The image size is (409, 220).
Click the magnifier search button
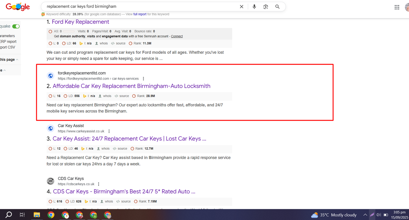click(277, 7)
